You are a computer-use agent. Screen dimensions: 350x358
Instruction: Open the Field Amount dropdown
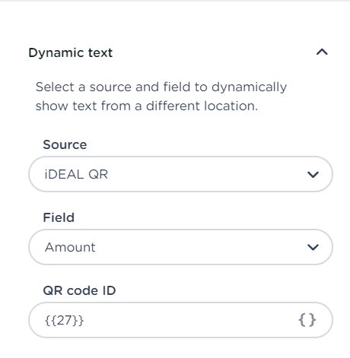pos(180,247)
